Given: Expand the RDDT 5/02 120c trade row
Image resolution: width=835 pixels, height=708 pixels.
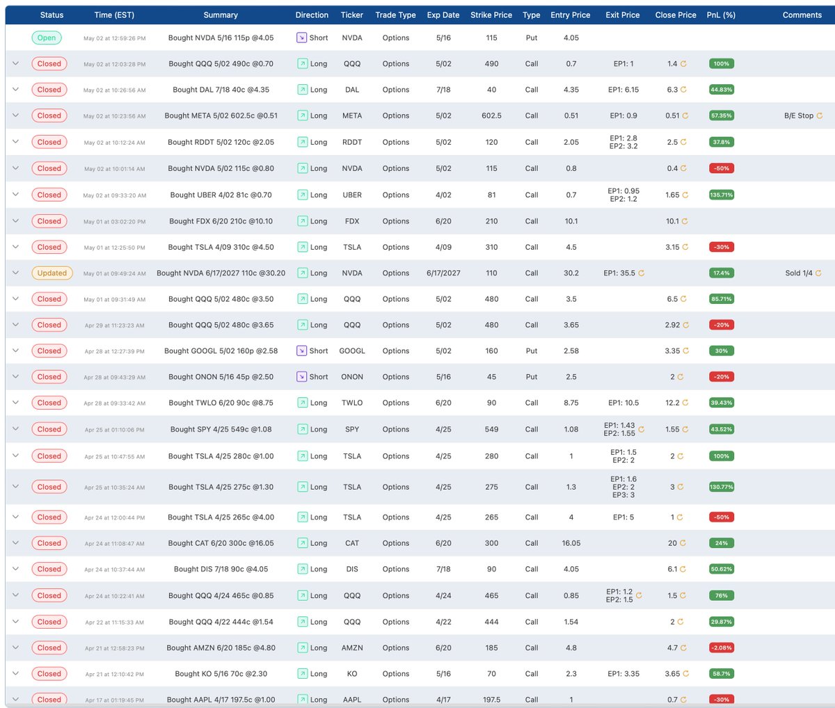Looking at the screenshot, I should pyautogui.click(x=15, y=142).
